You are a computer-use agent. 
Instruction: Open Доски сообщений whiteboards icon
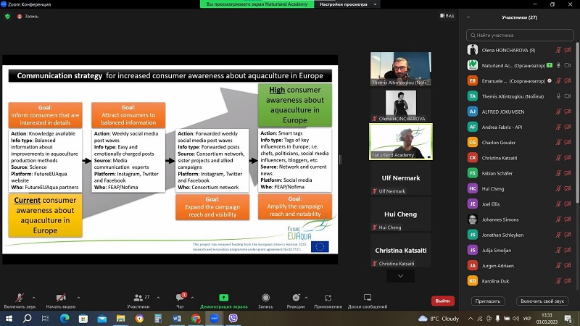(x=368, y=298)
